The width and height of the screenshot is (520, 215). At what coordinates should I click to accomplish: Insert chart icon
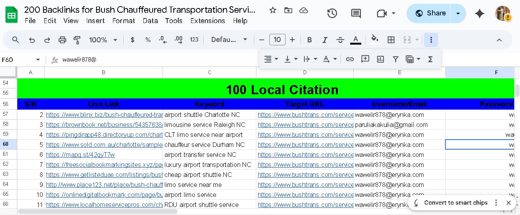[380, 59]
